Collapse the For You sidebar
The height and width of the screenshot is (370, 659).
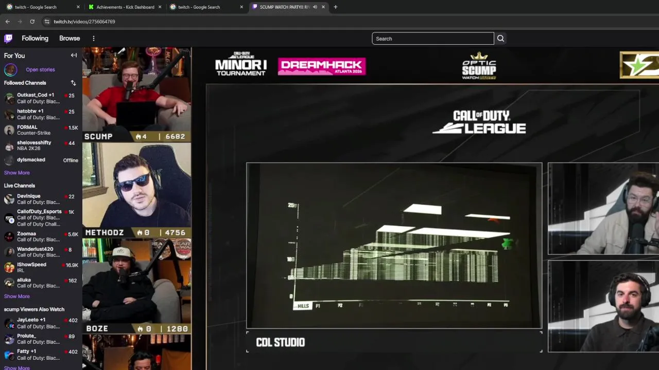[74, 55]
